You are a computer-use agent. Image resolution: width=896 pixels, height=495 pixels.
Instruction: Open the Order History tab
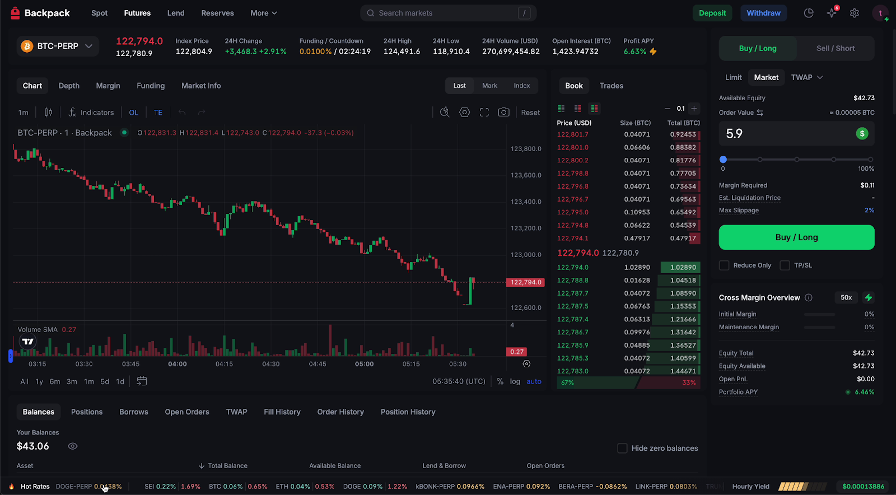pyautogui.click(x=340, y=412)
